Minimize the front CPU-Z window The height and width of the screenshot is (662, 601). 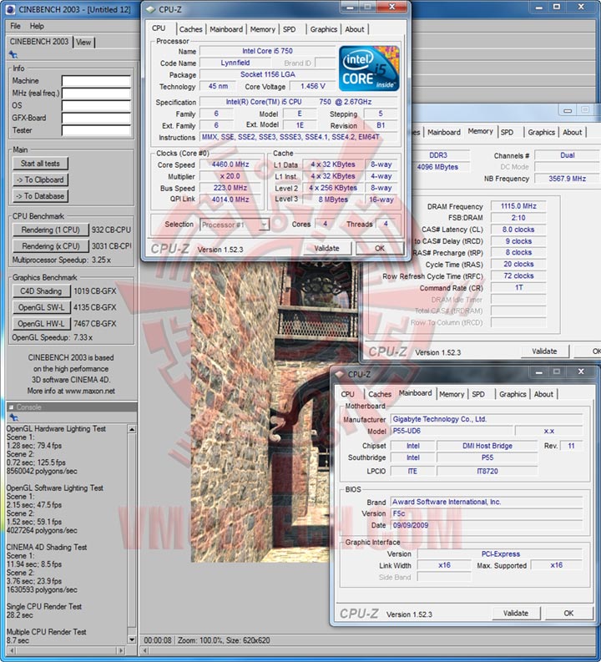[351, 8]
